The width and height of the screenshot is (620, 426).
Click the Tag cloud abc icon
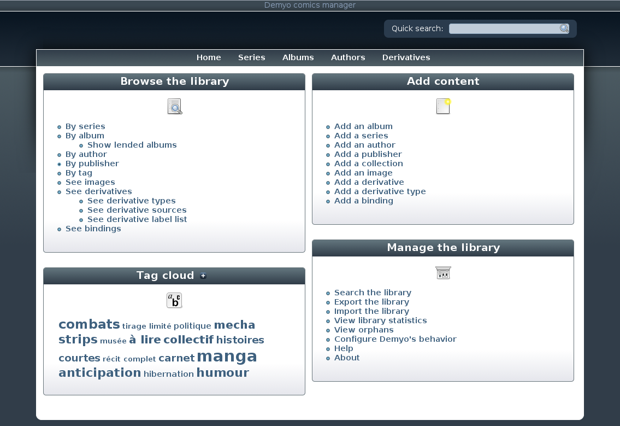coord(174,300)
